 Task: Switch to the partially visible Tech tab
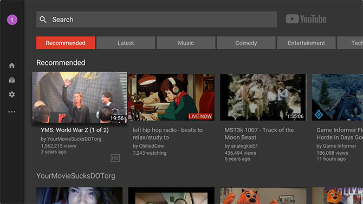pyautogui.click(x=350, y=43)
